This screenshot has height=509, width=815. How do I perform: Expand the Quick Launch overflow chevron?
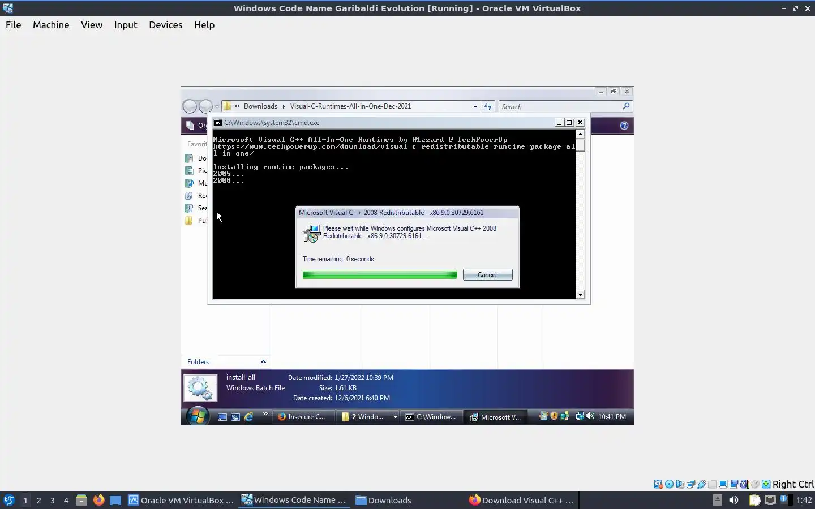(265, 415)
